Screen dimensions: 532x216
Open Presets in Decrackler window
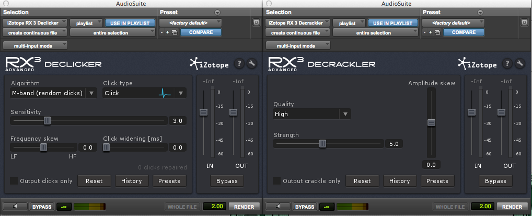[x=437, y=181]
